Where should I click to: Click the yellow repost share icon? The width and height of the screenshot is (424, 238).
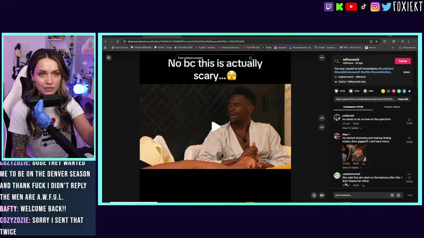click(383, 91)
